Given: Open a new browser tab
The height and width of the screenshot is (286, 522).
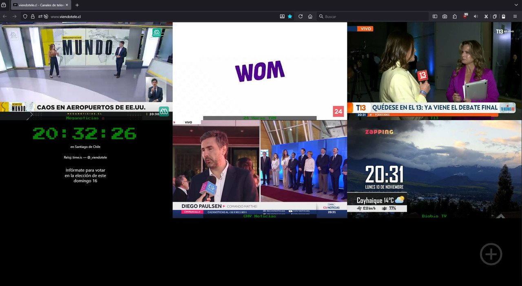Looking at the screenshot, I should [77, 5].
